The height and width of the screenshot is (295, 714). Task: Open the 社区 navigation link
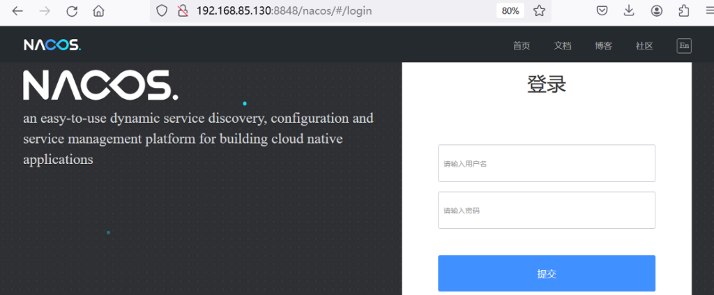(x=644, y=45)
